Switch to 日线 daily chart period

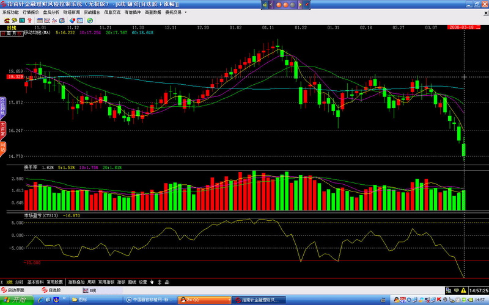(x=11, y=27)
